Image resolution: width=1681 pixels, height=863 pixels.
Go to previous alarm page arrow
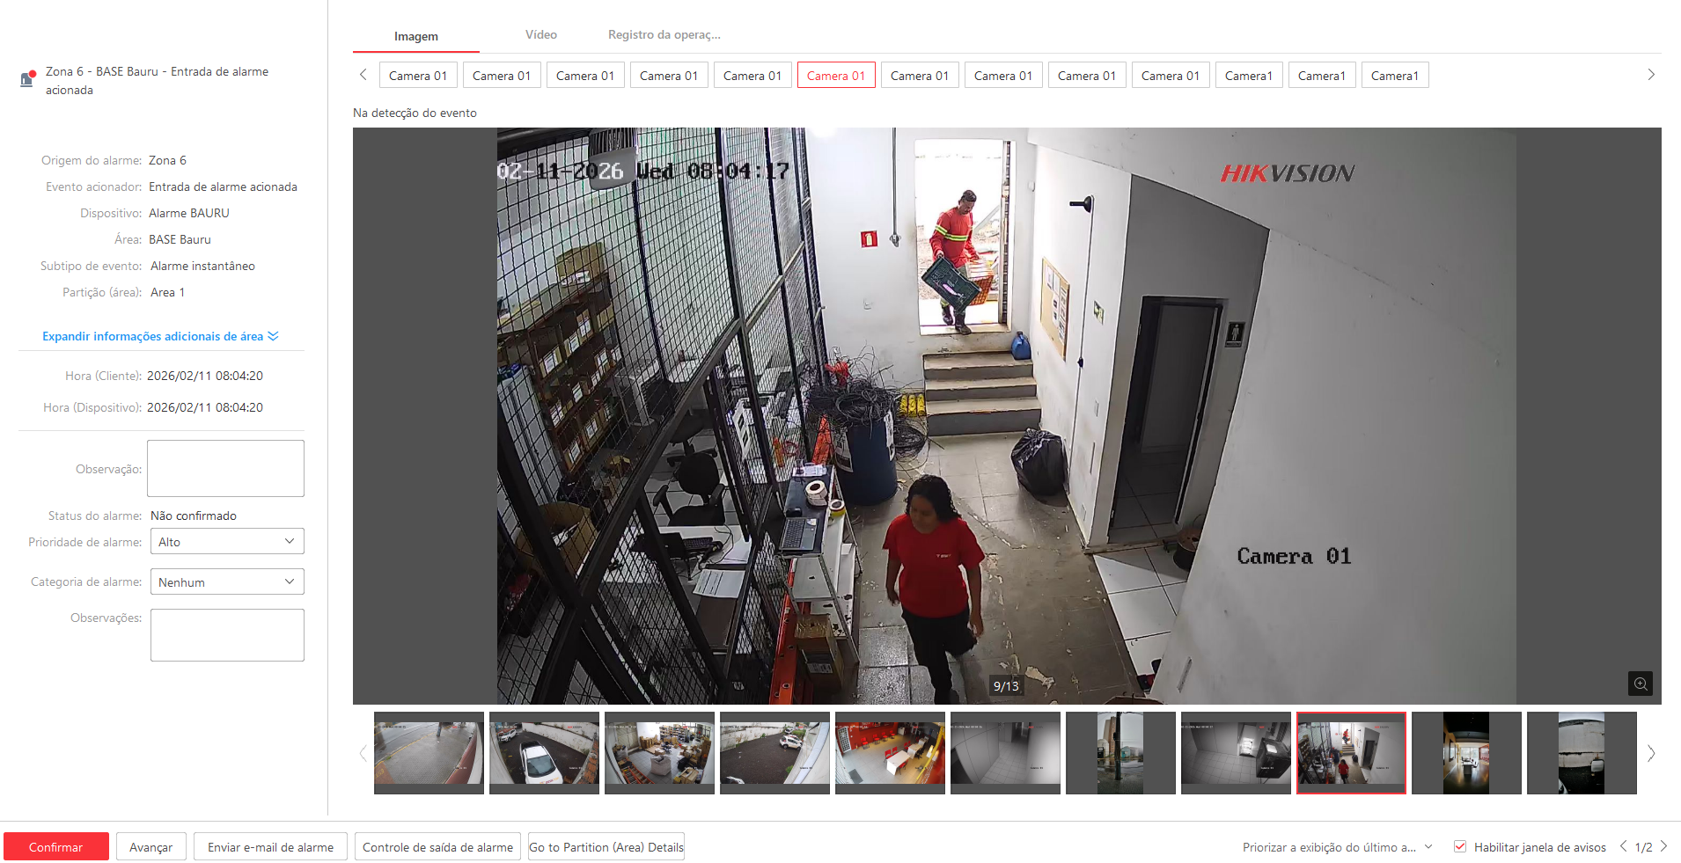click(1623, 846)
